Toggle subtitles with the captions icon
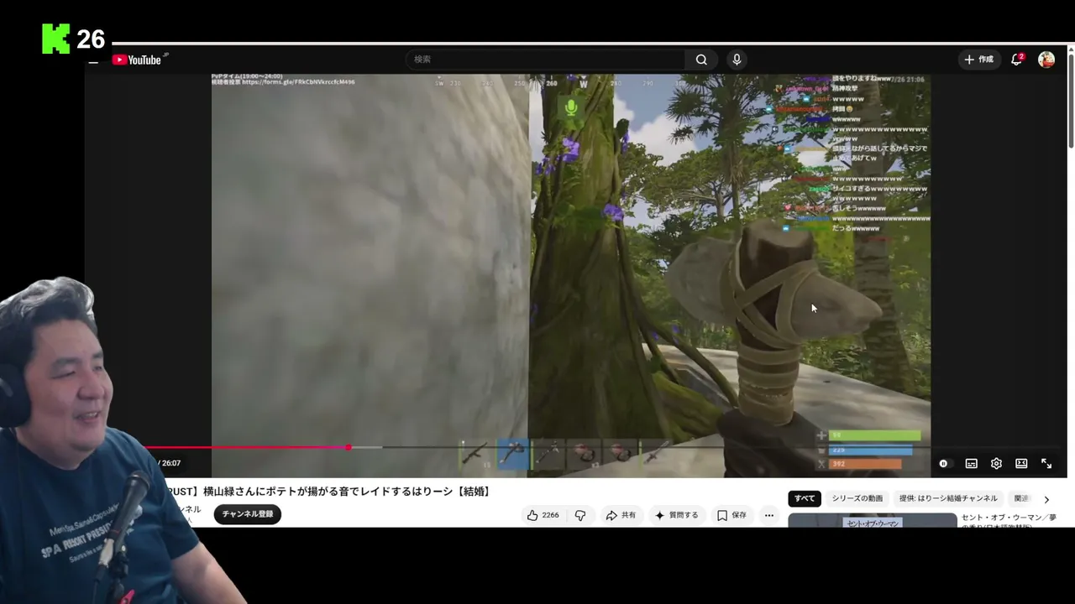 [971, 463]
